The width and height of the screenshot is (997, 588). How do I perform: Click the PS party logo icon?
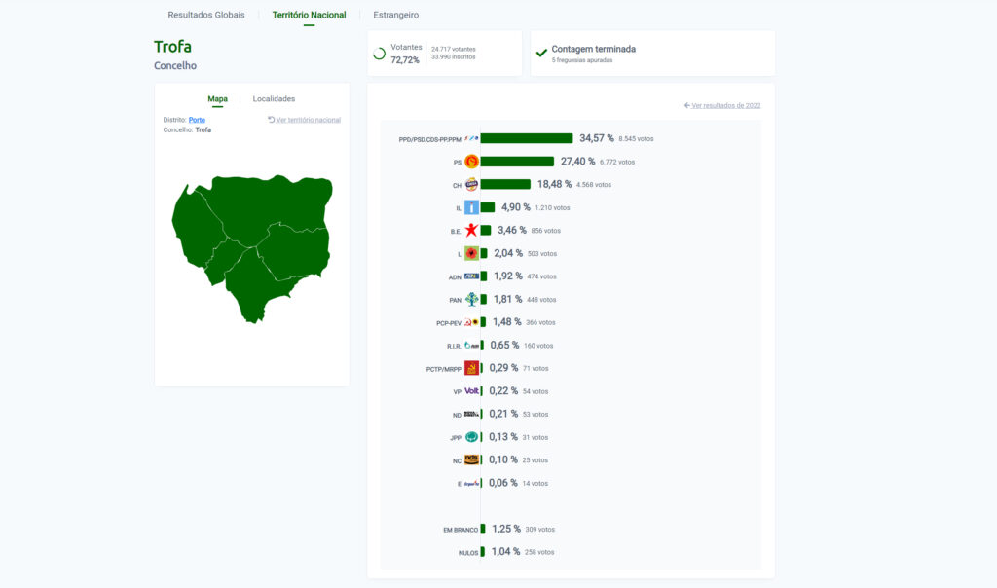(x=471, y=162)
